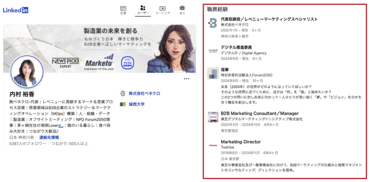
Task: Click the LinkedIn logo
Action: [x=16, y=10]
